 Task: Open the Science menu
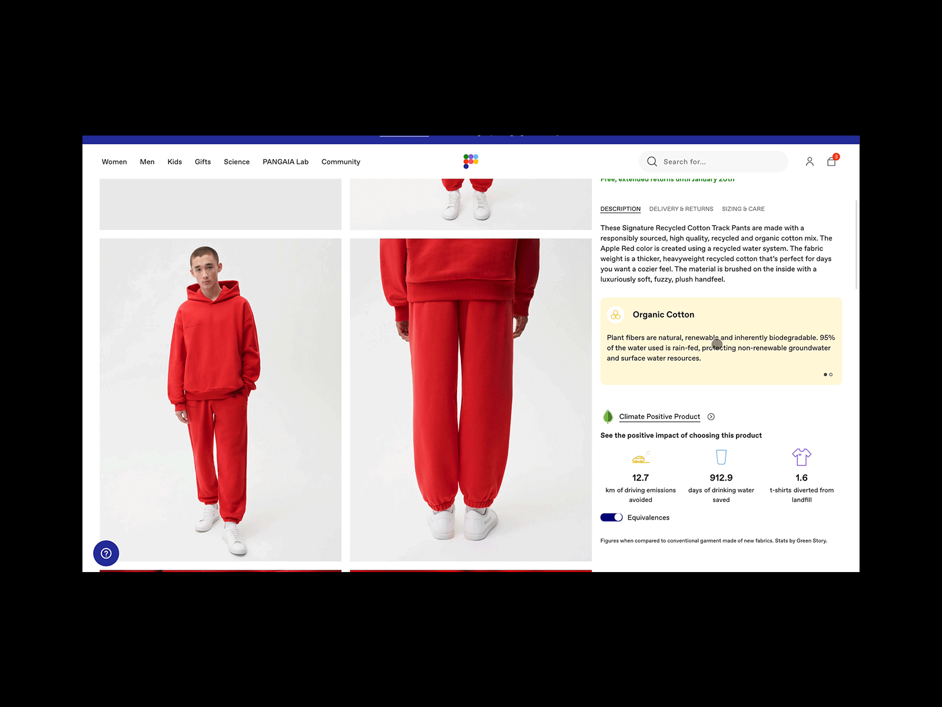click(237, 162)
